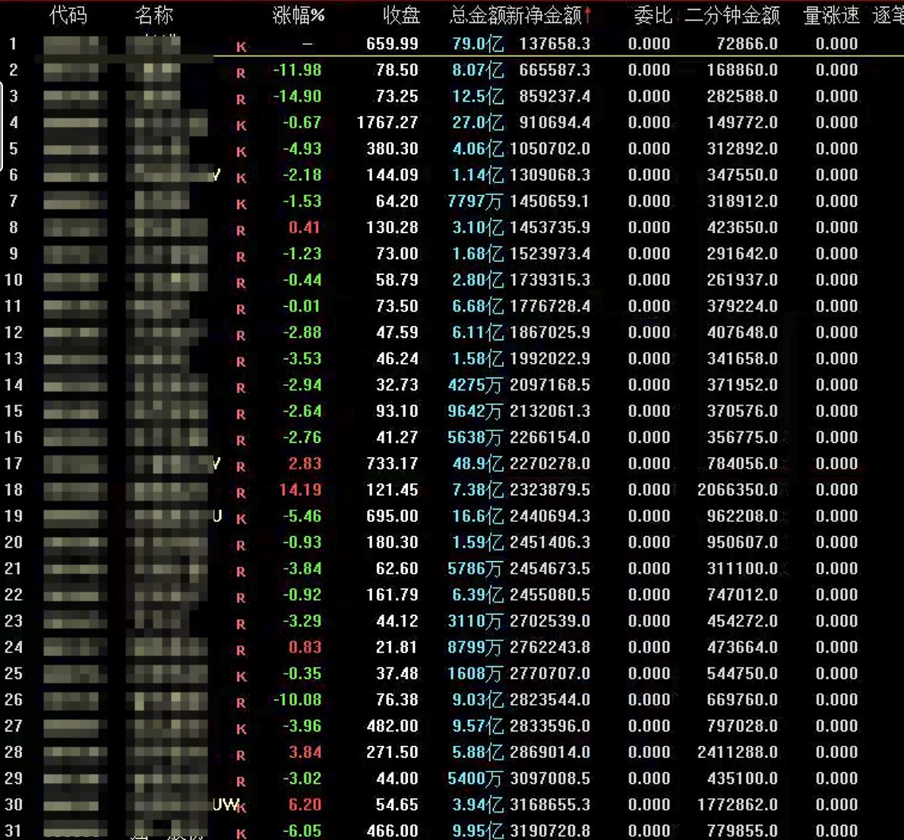
Task: Click the K marker in row 1
Action: pos(241,47)
